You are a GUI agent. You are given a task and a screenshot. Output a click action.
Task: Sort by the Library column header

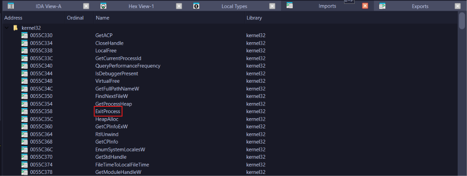tap(254, 18)
